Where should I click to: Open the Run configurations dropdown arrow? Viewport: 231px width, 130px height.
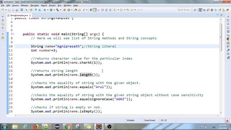(x=54, y=10)
